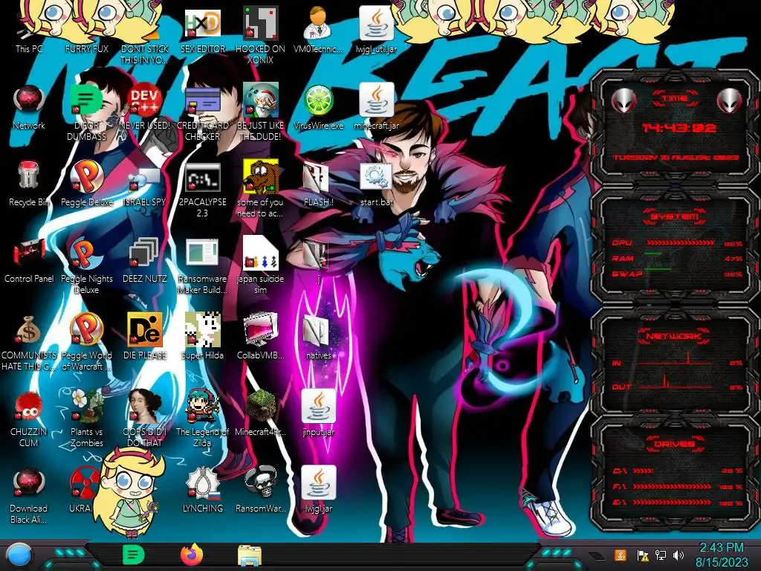Select the some of you need to ac... icon

coord(261,190)
